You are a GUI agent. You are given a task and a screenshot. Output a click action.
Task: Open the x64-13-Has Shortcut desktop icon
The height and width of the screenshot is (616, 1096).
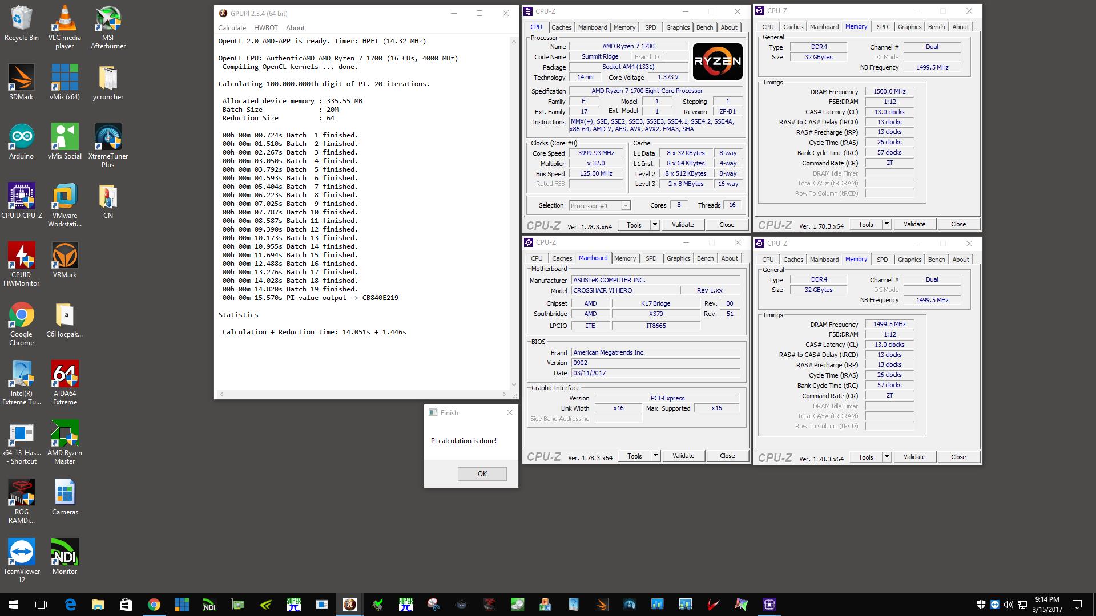[21, 443]
